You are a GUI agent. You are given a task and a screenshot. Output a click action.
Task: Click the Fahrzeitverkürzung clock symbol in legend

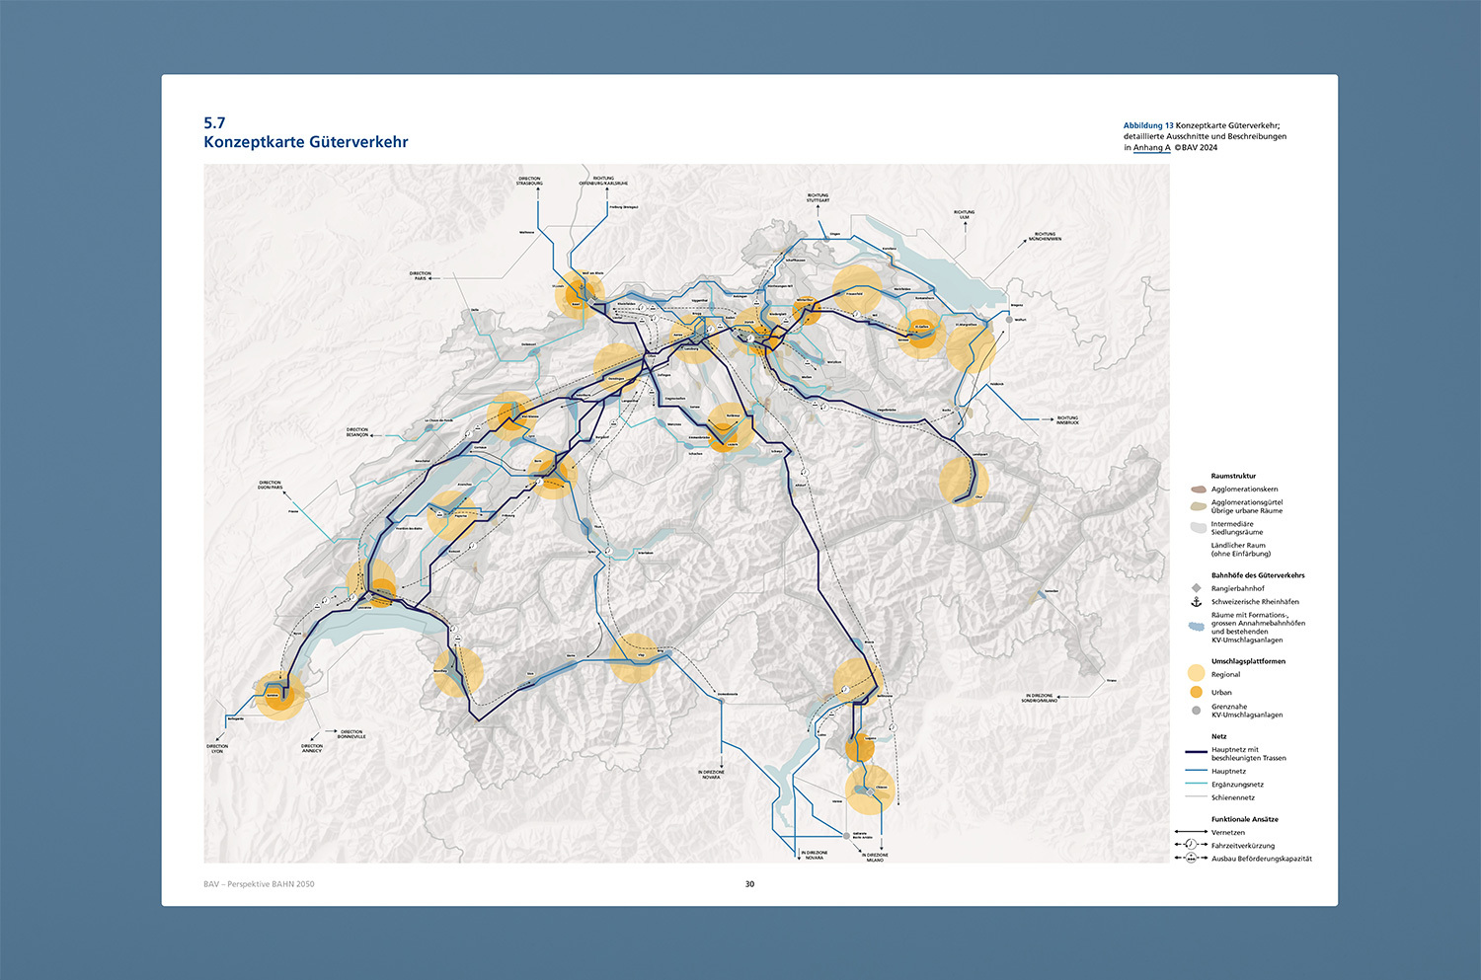(1191, 845)
